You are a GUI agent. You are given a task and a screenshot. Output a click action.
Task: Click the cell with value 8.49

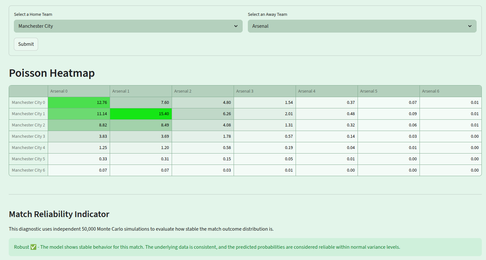pos(141,125)
